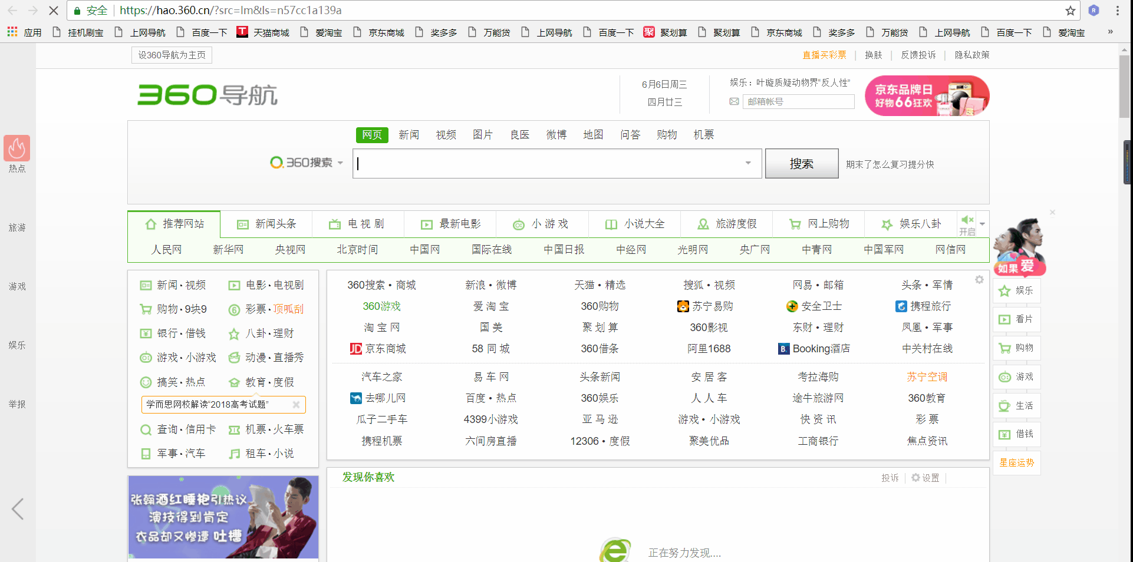The height and width of the screenshot is (562, 1133).
Task: Open the search engine selector 360搜索
Action: point(307,163)
